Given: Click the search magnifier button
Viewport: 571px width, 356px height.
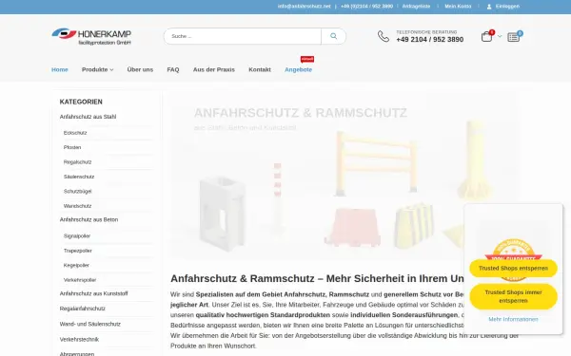Looking at the screenshot, I should [334, 36].
